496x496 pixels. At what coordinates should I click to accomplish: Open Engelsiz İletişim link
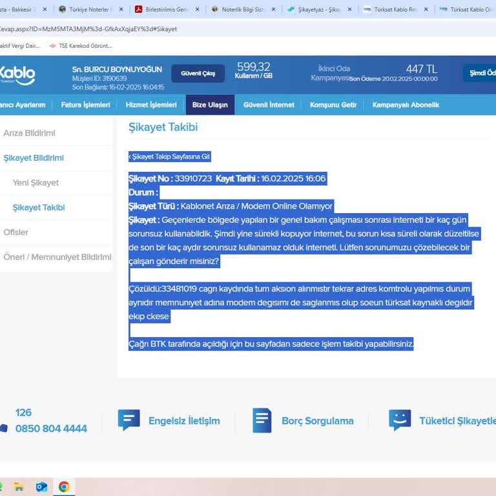pos(184,421)
